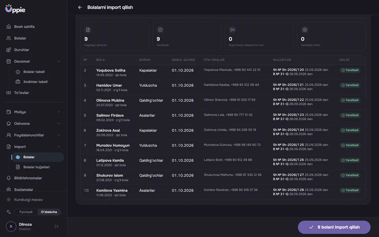Click the Bildirishnomalar bell icon
The image size is (379, 237).
coord(9,178)
